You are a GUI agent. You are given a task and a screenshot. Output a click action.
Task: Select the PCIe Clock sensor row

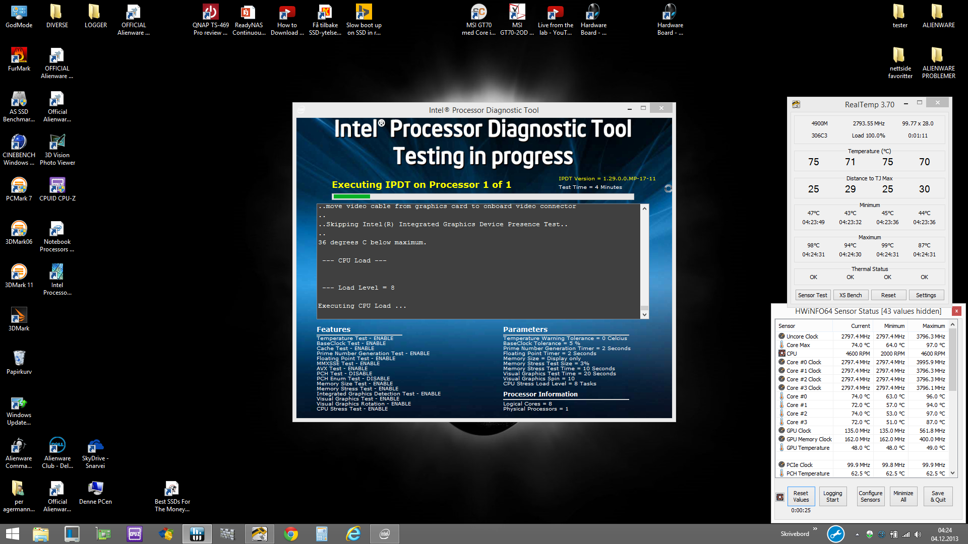(x=862, y=465)
